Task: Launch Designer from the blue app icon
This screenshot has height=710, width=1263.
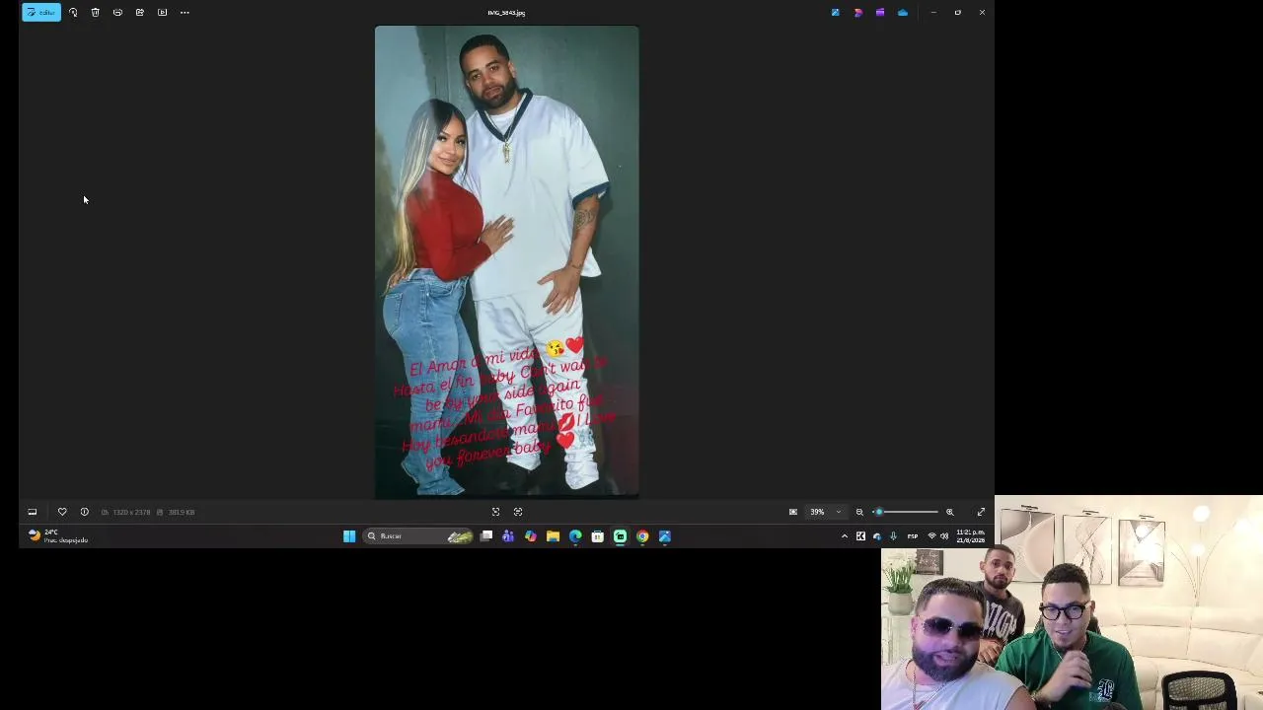Action: click(836, 13)
